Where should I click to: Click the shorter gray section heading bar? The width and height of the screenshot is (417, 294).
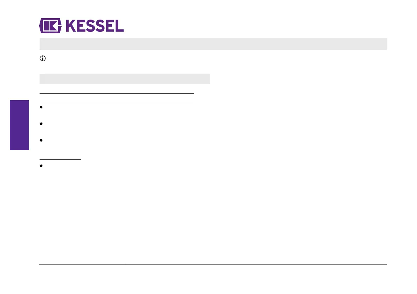[x=124, y=79]
